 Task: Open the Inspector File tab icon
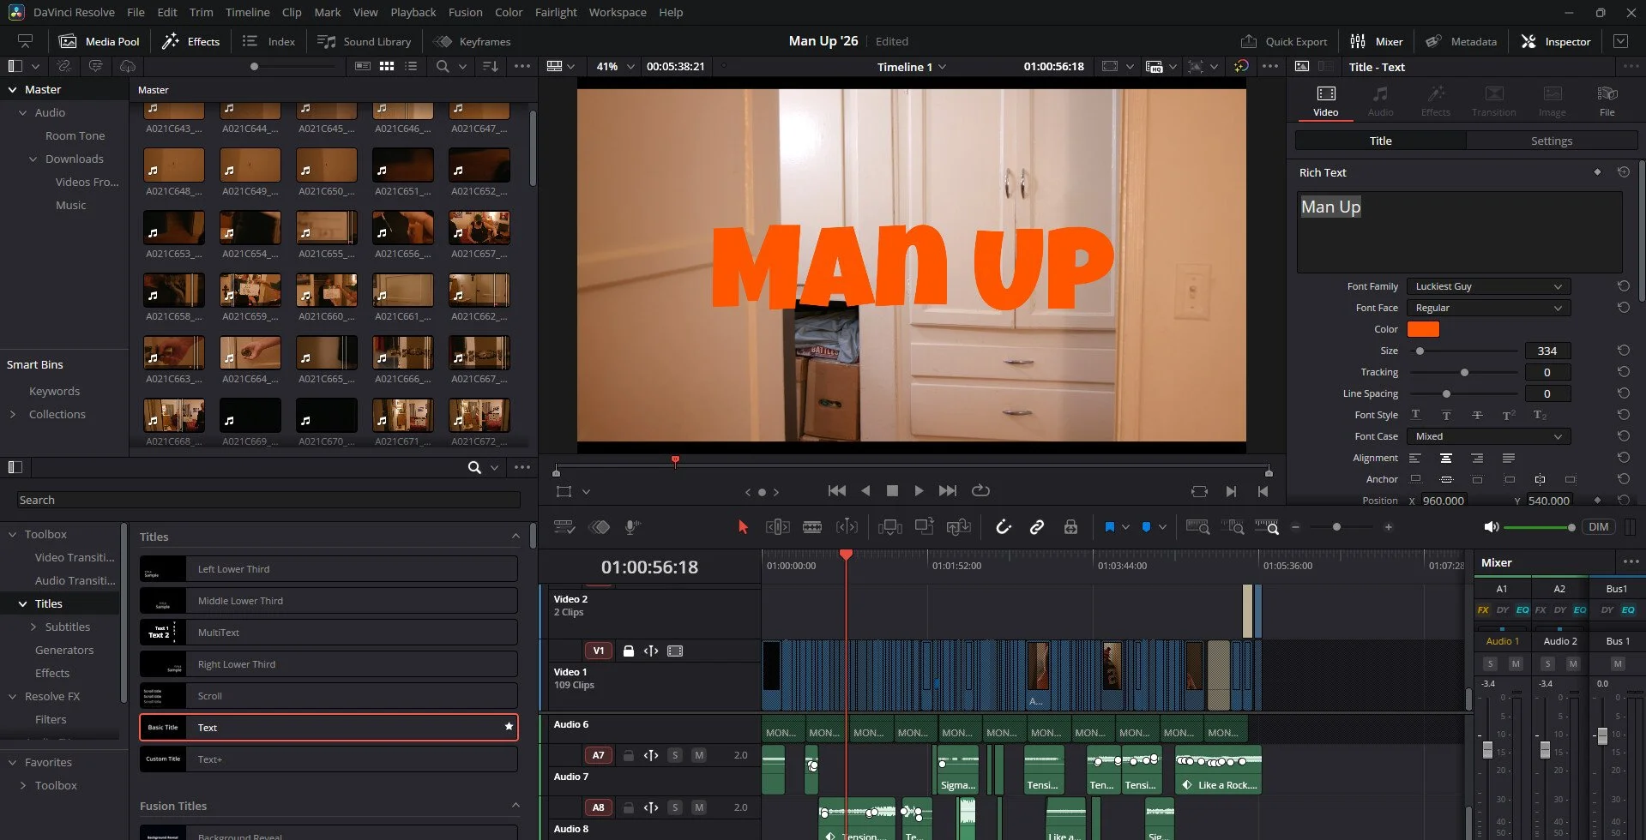tap(1607, 101)
